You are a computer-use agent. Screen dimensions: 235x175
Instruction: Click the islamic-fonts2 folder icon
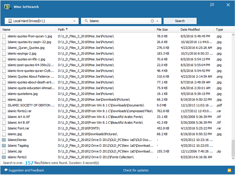(x=4, y=157)
